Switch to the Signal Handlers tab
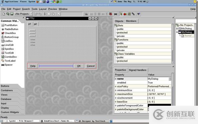Image resolution: width=198 pixels, height=124 pixels. coord(138,70)
